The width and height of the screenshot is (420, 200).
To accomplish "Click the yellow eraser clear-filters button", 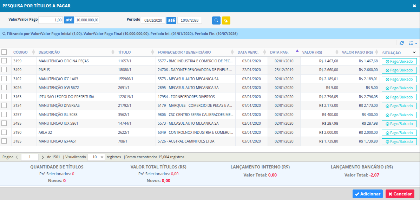I will click(x=226, y=21).
